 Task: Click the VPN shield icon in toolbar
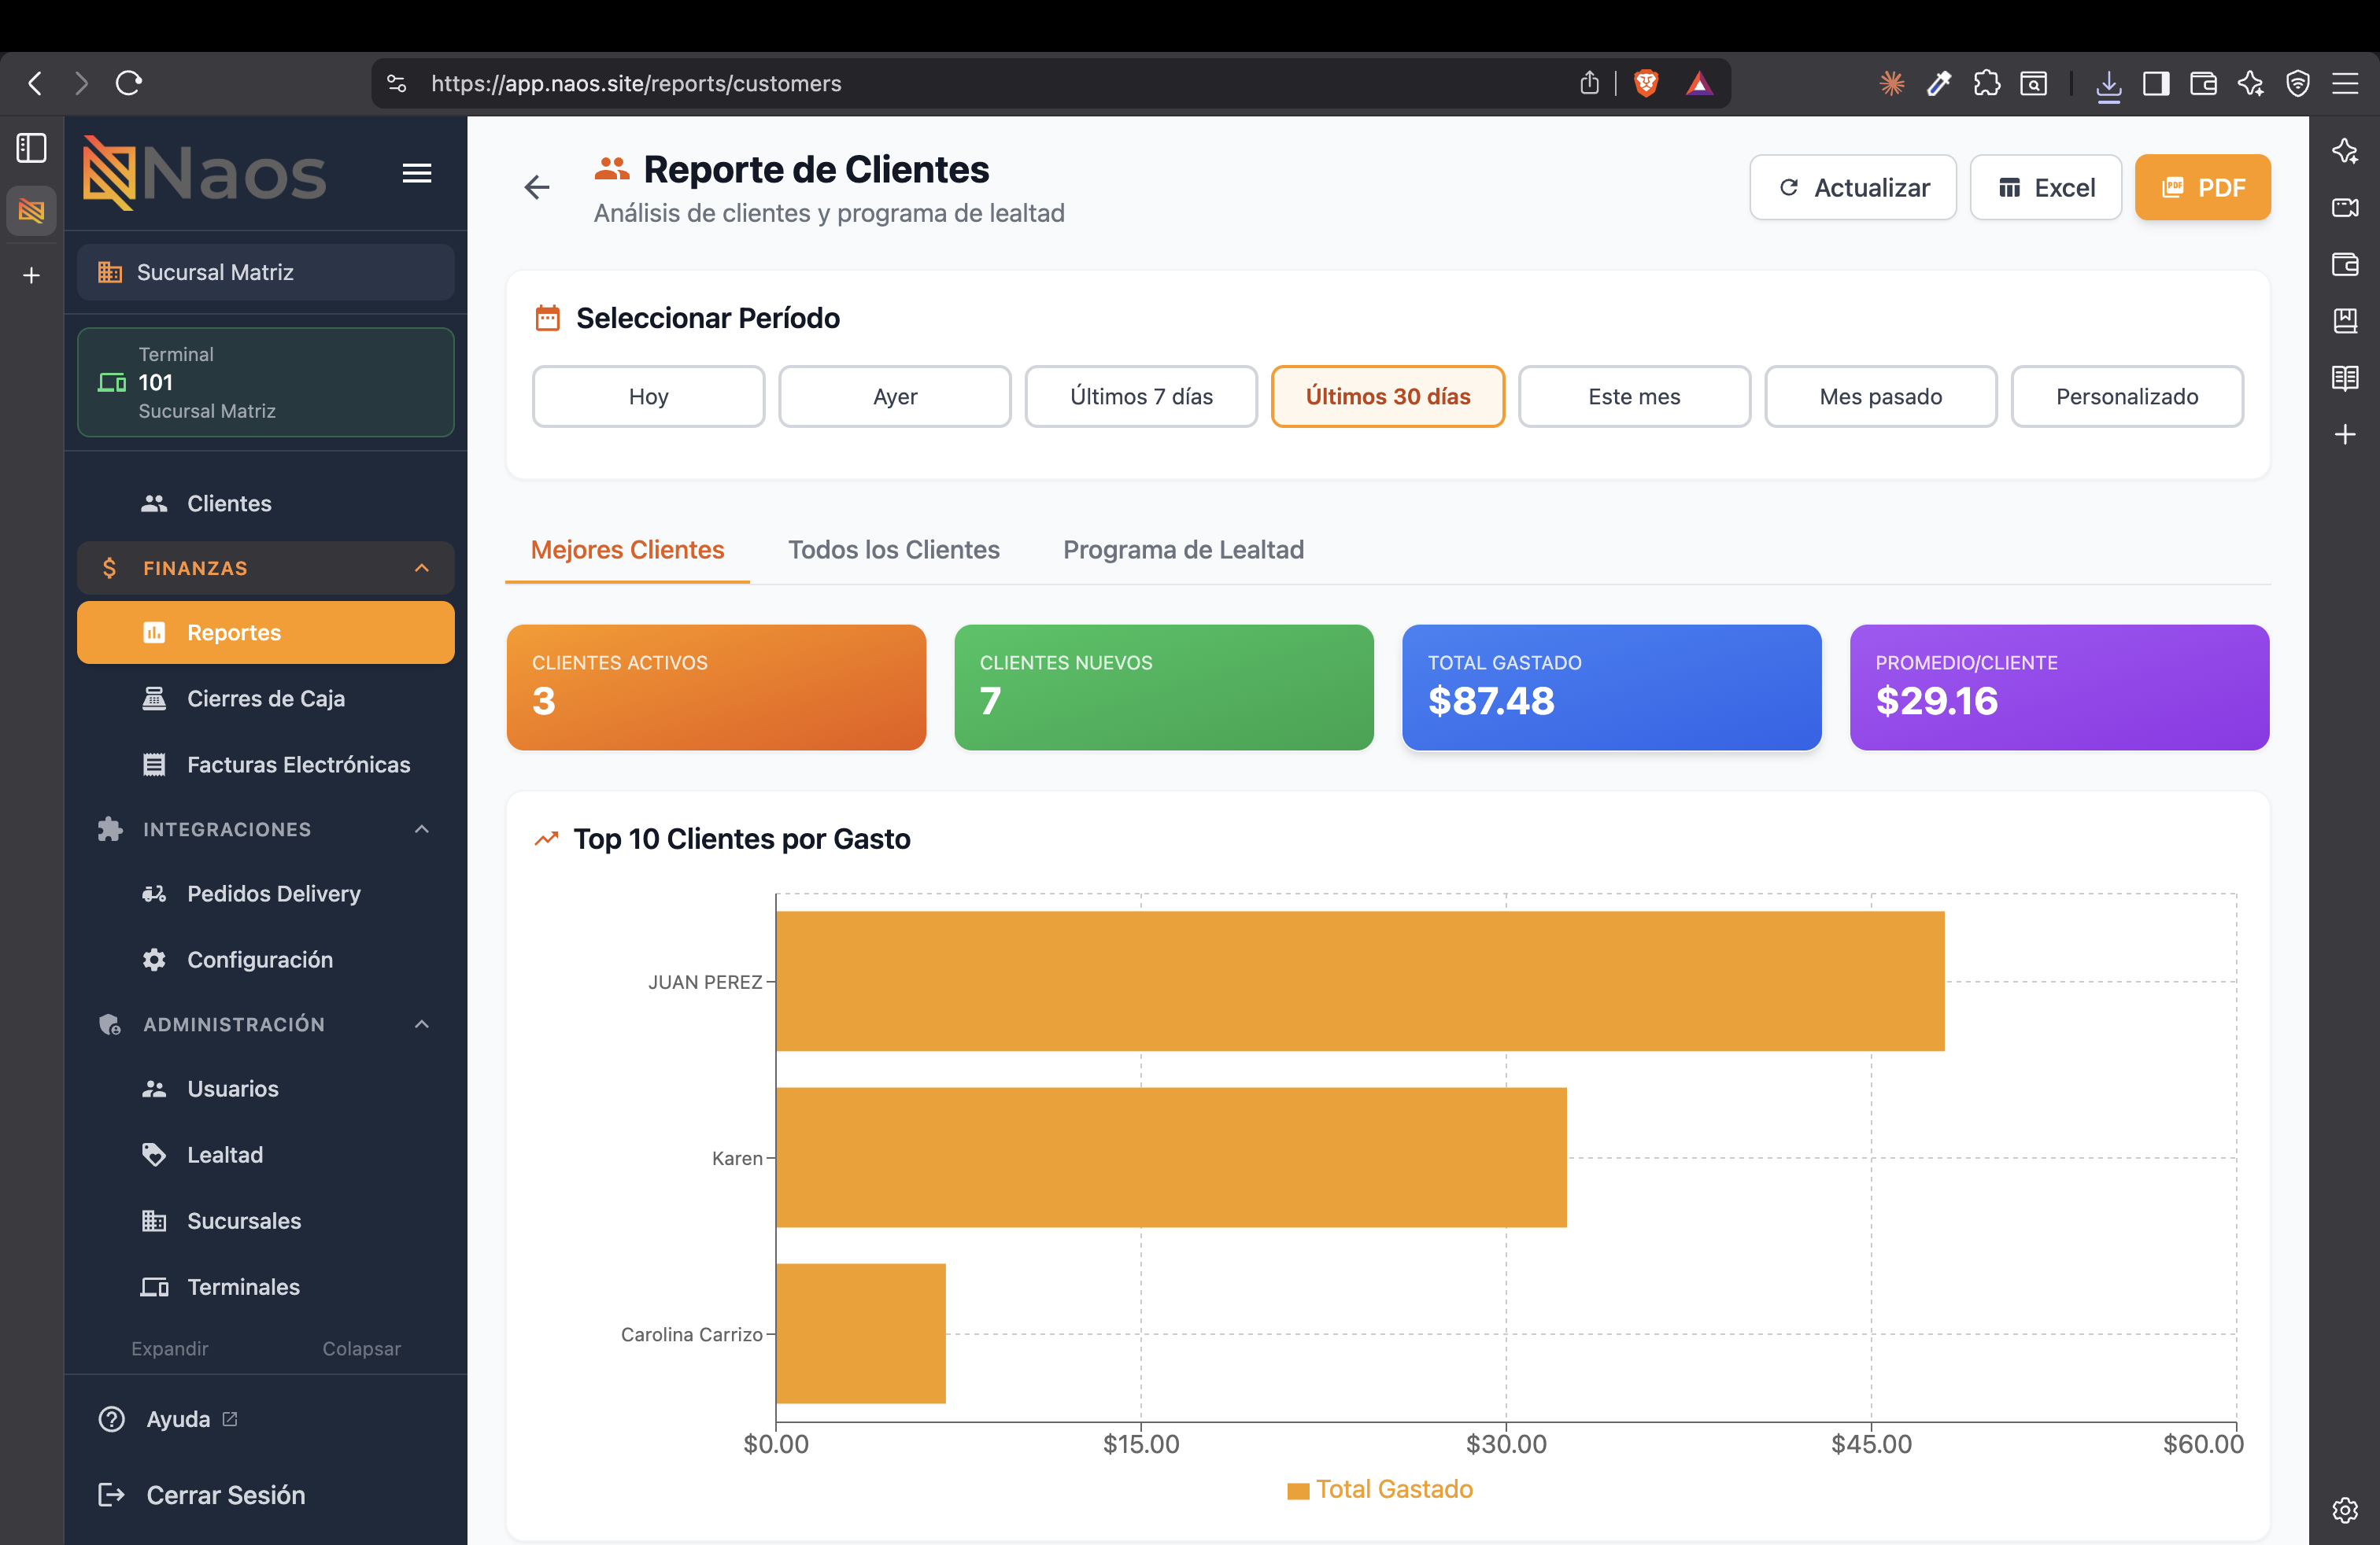click(x=2298, y=83)
